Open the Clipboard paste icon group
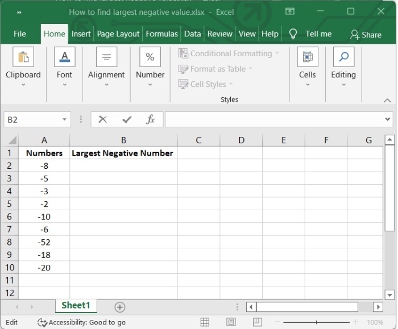 click(x=23, y=57)
